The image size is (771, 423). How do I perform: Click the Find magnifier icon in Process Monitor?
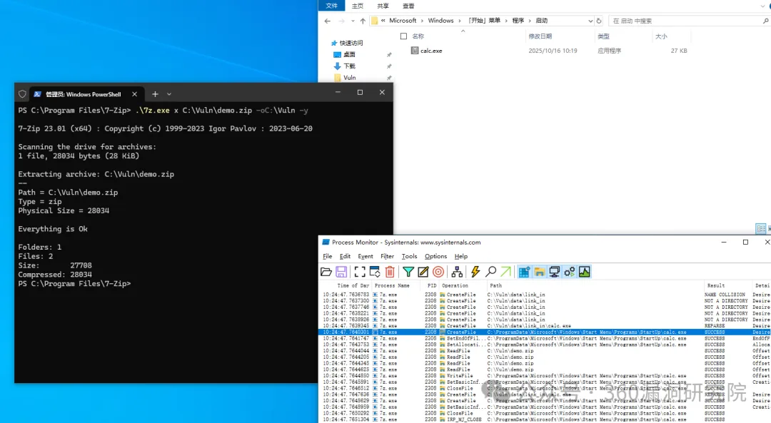tap(490, 272)
